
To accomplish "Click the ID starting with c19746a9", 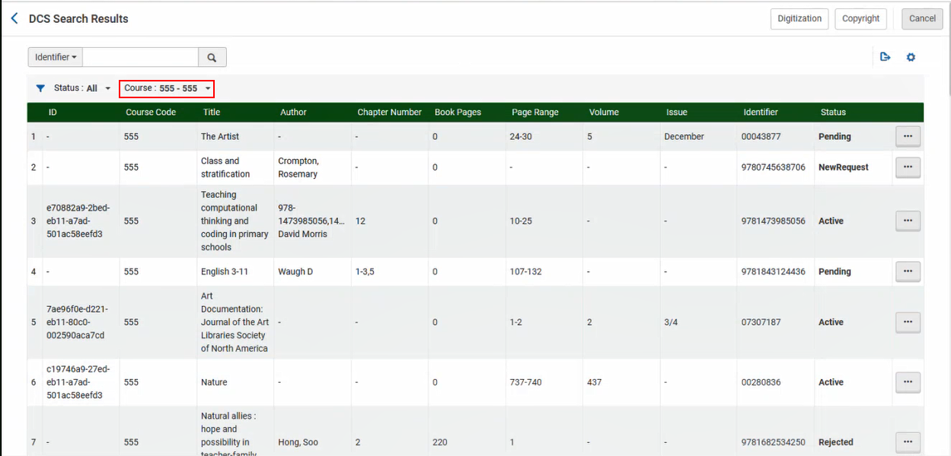I will coord(78,382).
